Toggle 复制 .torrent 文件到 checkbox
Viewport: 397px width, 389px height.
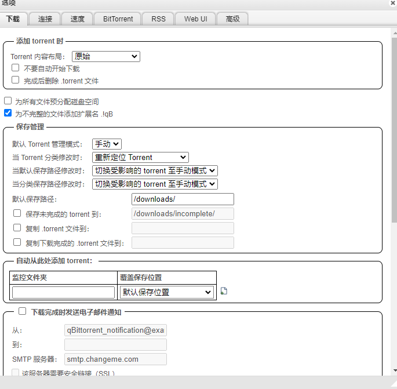point(17,228)
